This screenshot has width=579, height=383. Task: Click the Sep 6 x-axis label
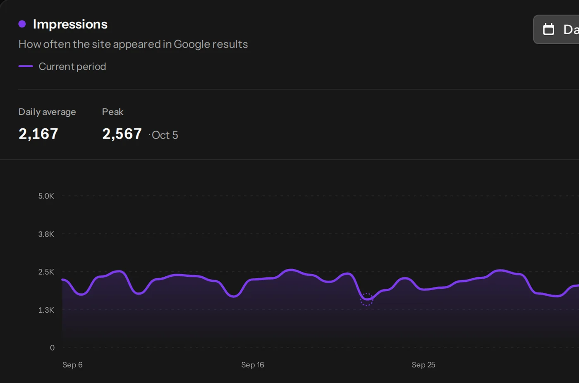(x=72, y=365)
